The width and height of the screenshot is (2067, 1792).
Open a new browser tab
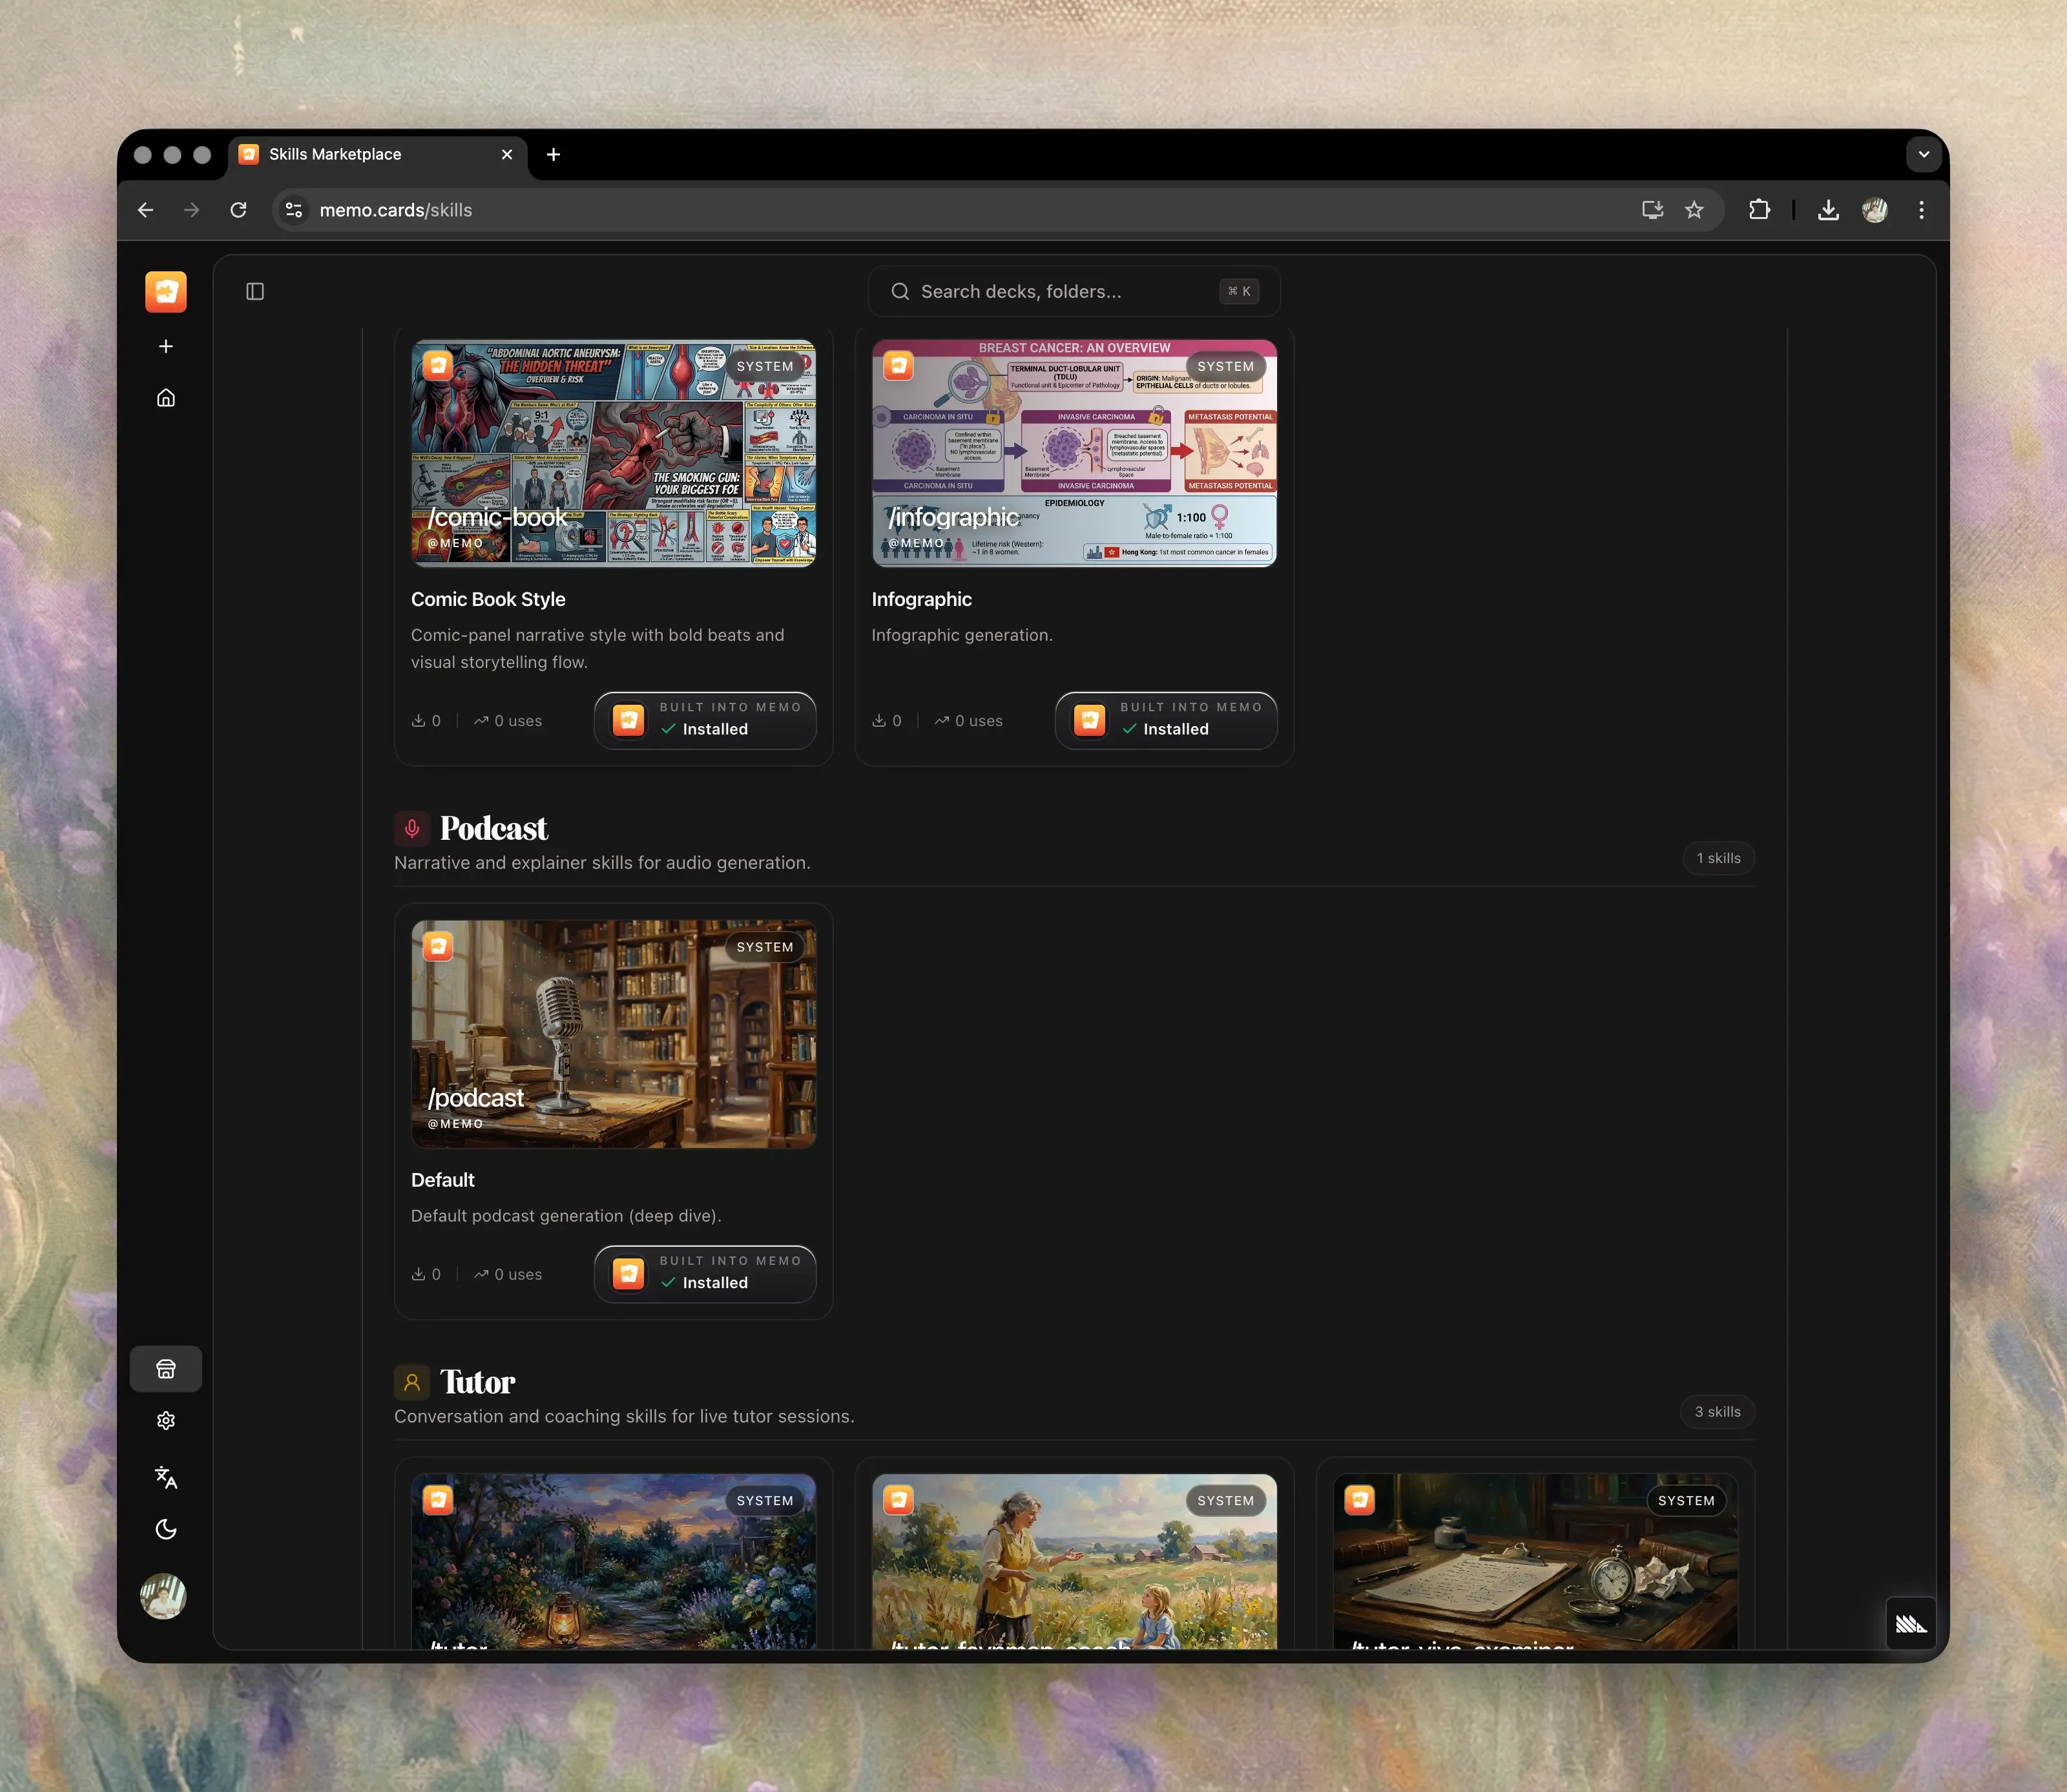[x=553, y=154]
